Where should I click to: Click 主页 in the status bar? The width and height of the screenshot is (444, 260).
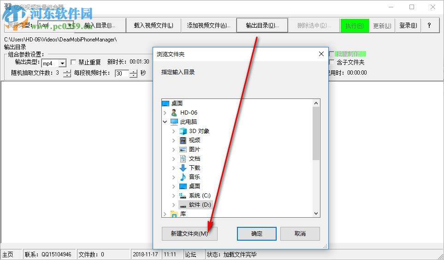click(7, 254)
